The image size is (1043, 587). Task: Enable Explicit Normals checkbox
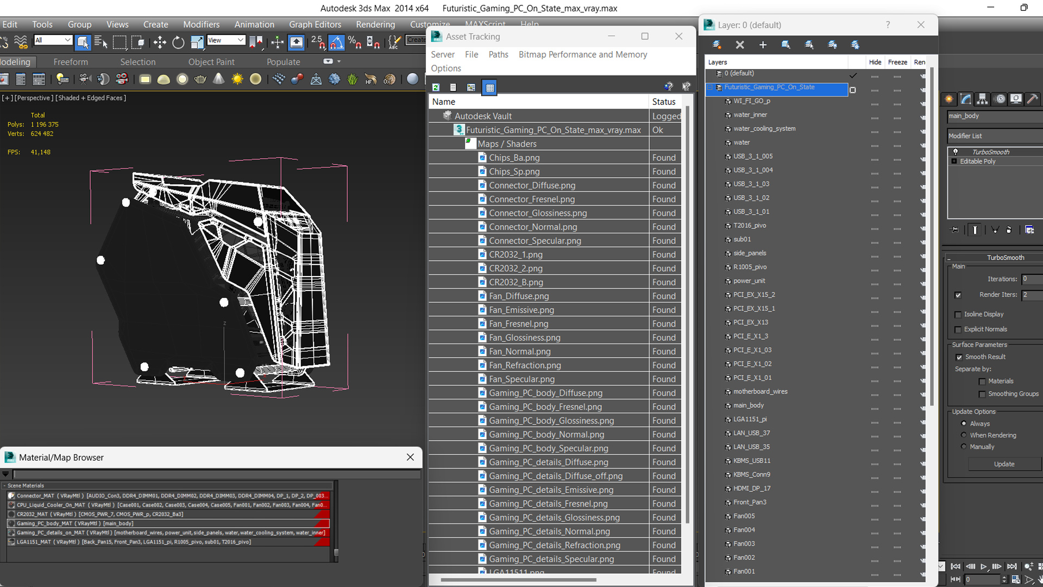(958, 329)
